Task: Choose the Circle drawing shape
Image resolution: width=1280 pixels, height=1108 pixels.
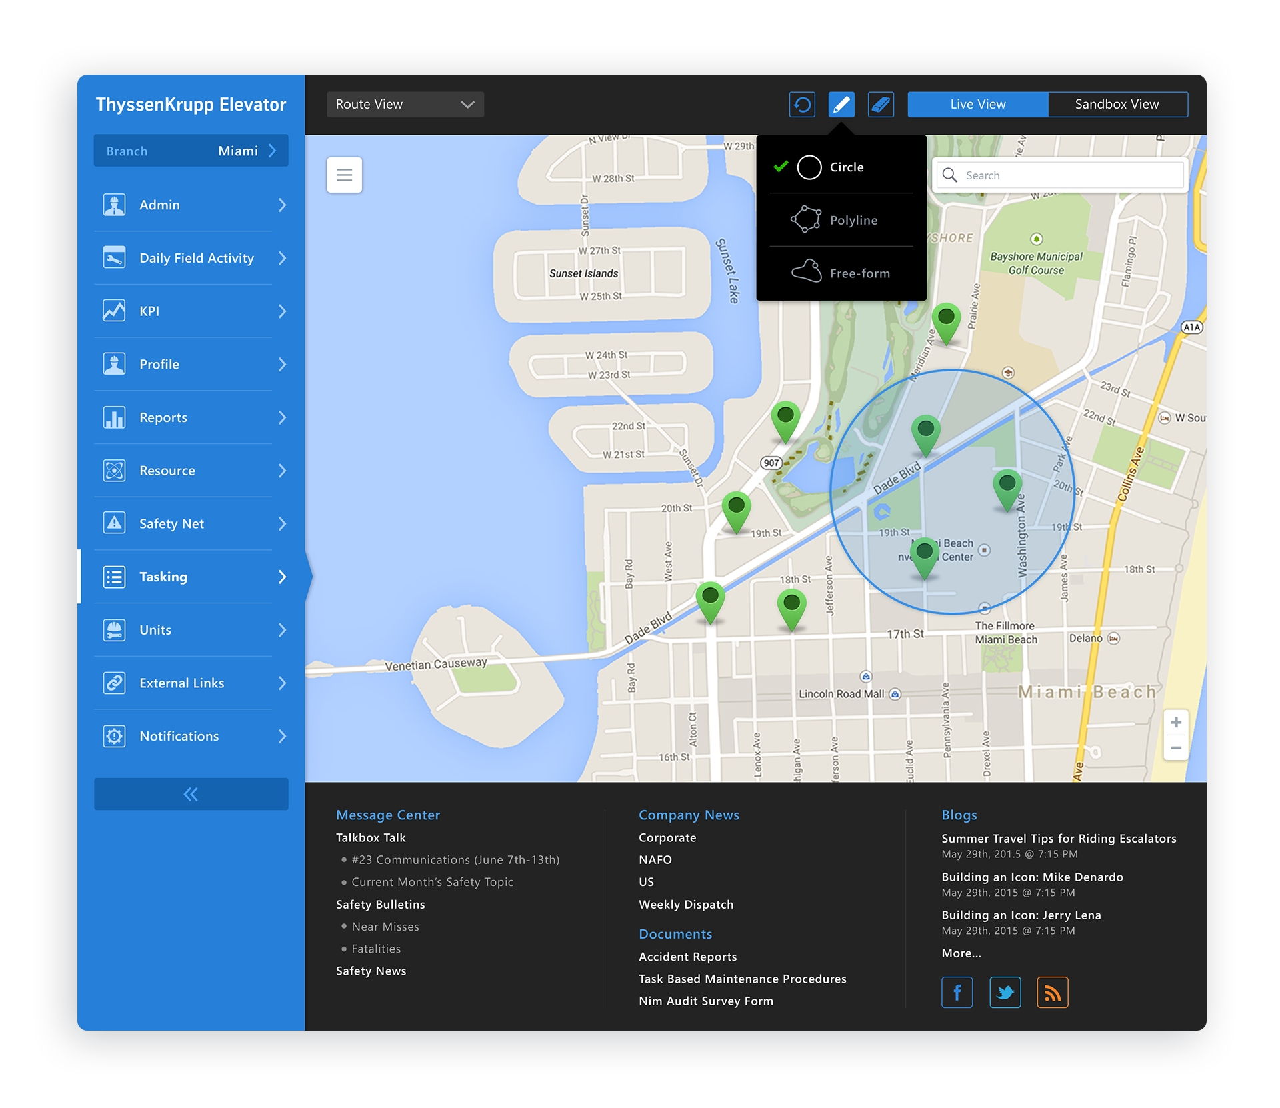Action: tap(841, 167)
